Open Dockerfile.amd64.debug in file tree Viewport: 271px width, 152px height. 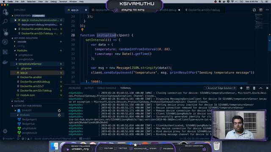click(35, 81)
